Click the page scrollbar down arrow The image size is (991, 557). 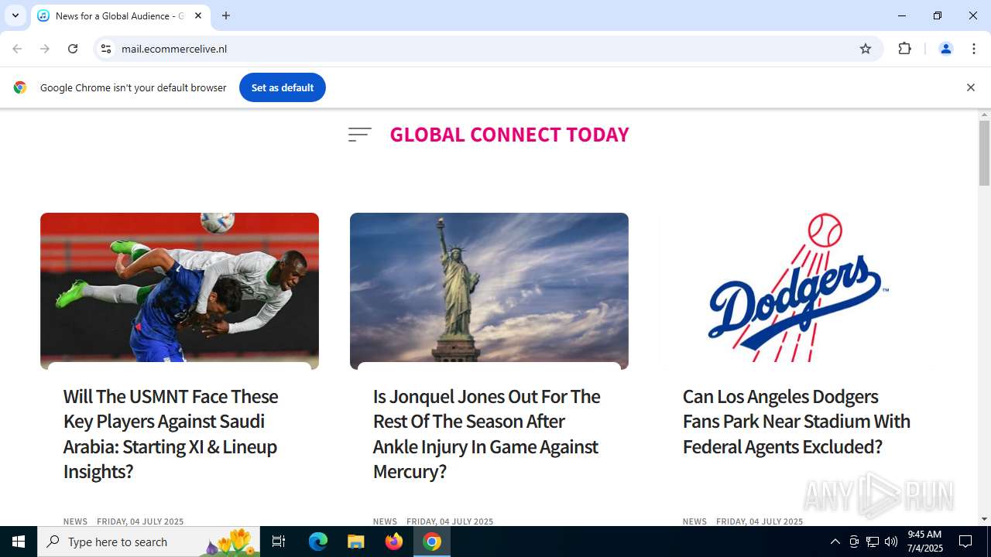click(984, 519)
